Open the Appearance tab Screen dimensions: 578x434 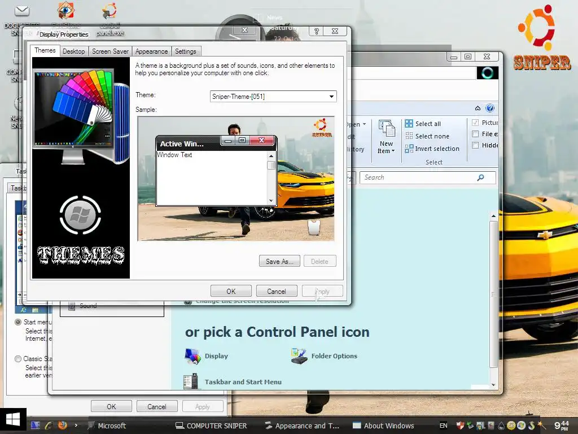click(x=151, y=51)
